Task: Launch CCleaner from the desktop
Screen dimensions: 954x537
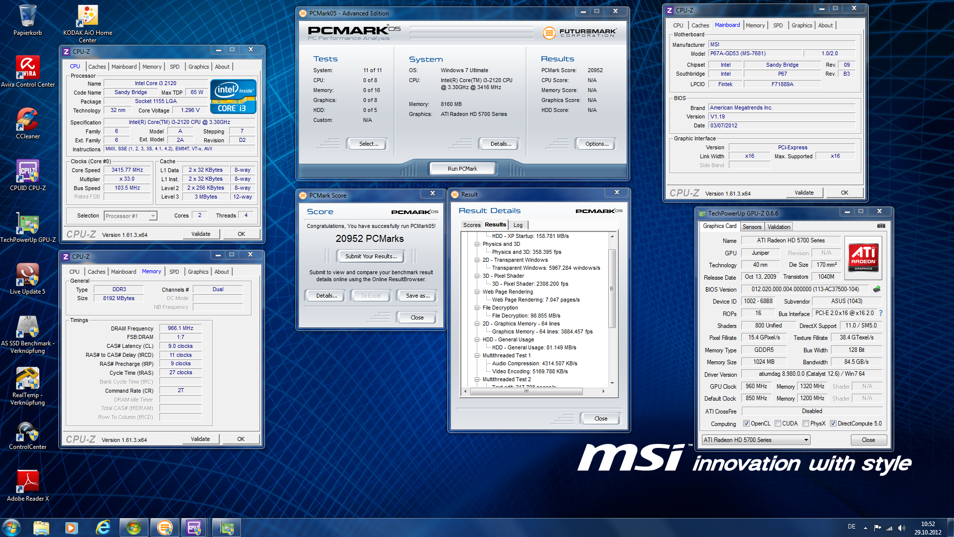Action: (28, 123)
